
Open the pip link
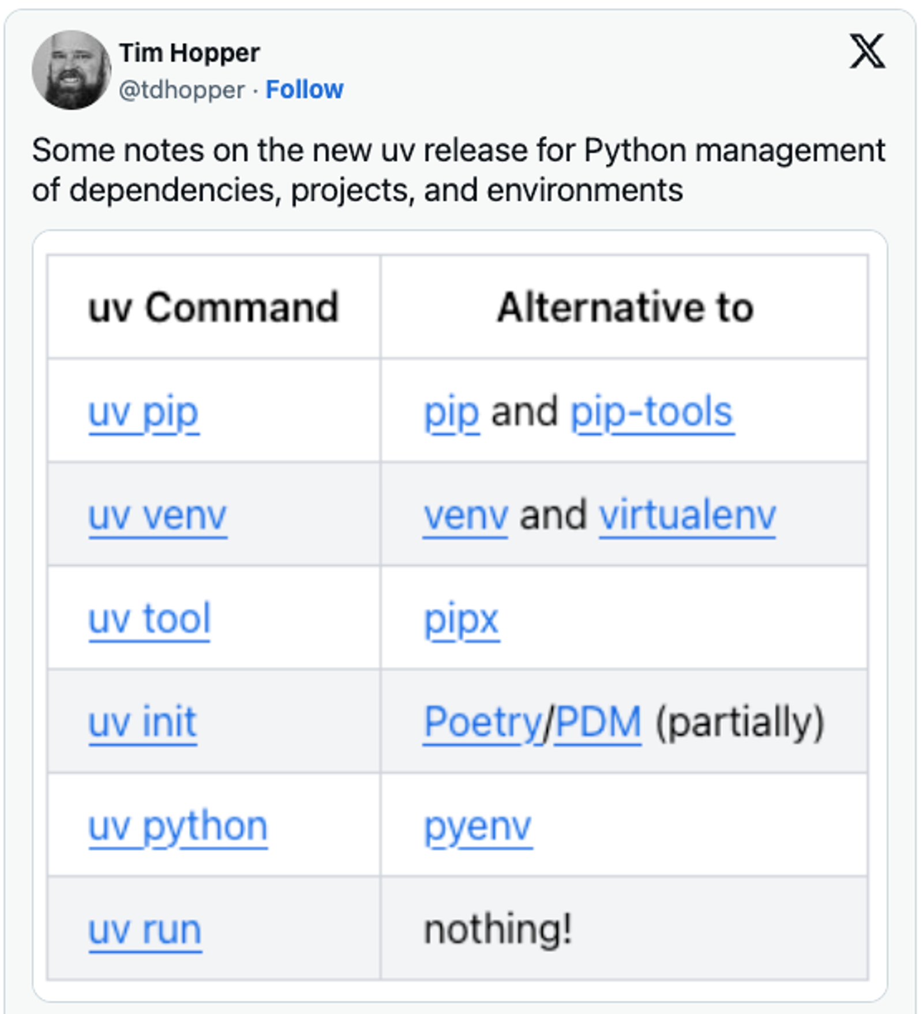click(x=452, y=412)
